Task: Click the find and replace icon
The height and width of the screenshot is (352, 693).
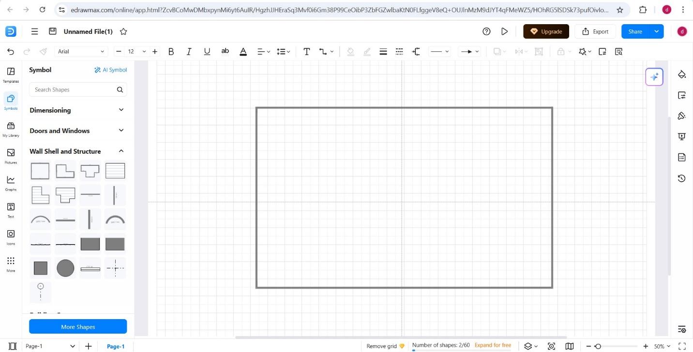Action: tap(618, 51)
